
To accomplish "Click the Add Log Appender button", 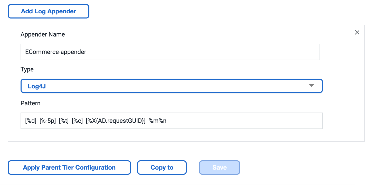I will pyautogui.click(x=49, y=11).
